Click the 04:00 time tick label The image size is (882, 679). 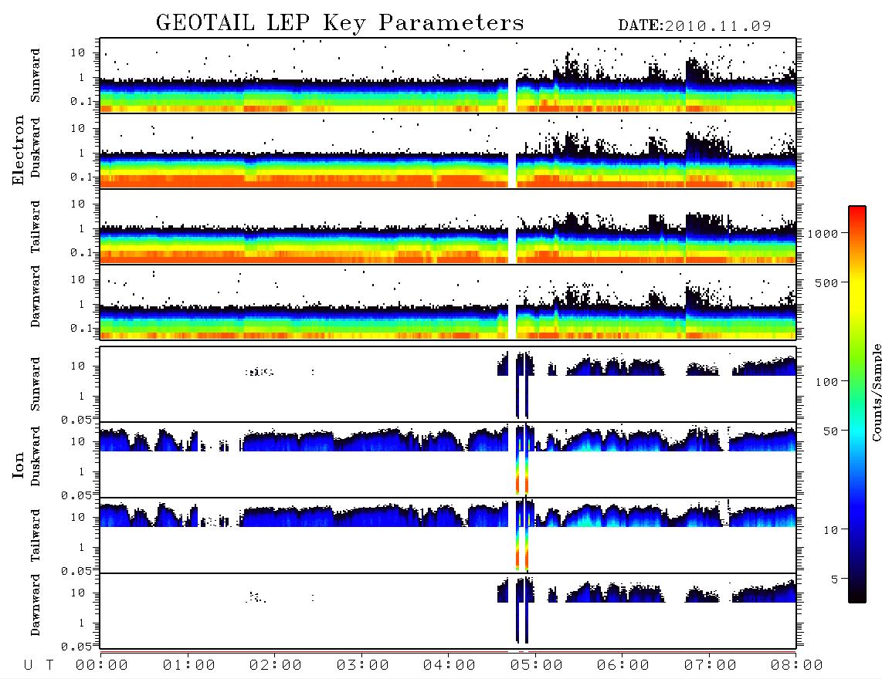point(449,665)
